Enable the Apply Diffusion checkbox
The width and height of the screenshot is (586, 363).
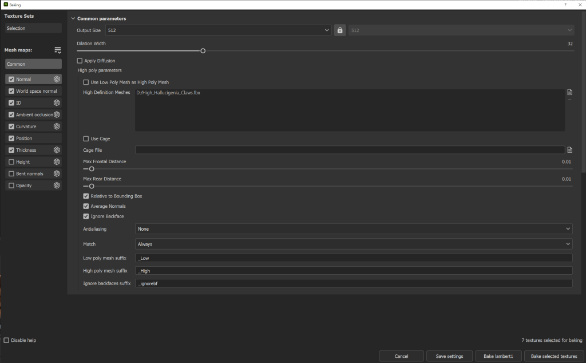coord(80,61)
